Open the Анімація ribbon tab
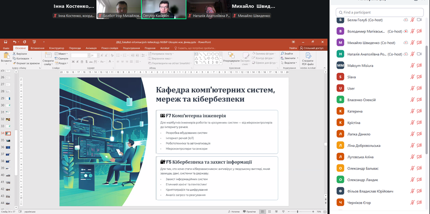Viewport: 430px width, 214px height. [91, 48]
